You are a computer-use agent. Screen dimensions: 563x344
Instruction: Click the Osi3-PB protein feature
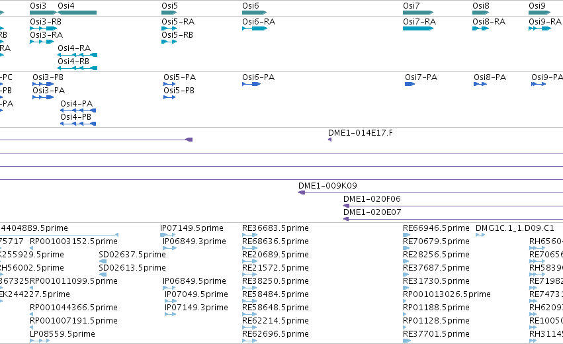(43, 84)
